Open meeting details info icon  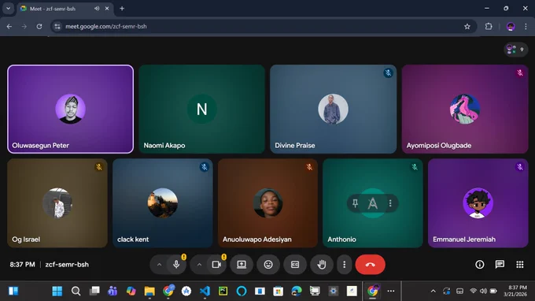[x=480, y=265]
